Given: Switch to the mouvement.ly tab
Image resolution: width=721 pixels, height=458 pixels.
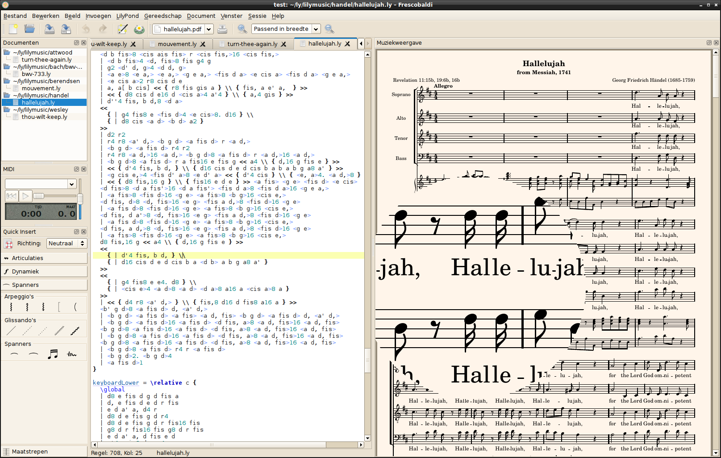Looking at the screenshot, I should point(177,44).
